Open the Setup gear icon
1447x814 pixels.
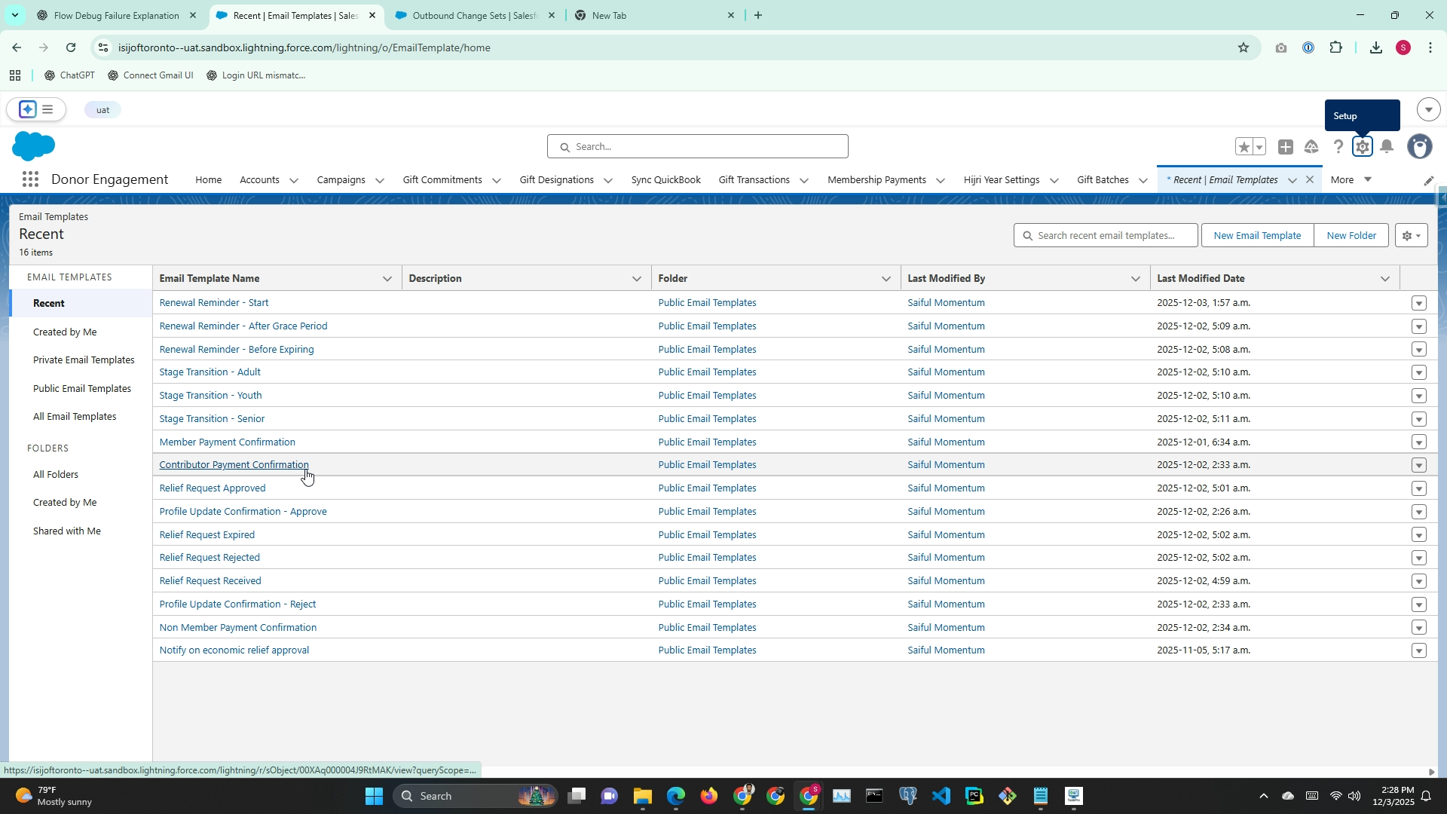tap(1362, 147)
